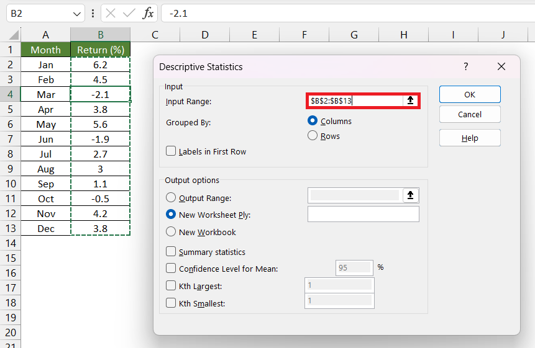Select New Workbook radio option
535x348 pixels.
[171, 231]
